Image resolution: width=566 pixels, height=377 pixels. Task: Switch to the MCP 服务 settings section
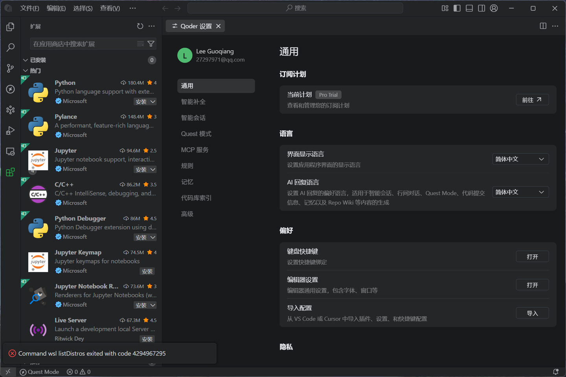pos(195,150)
